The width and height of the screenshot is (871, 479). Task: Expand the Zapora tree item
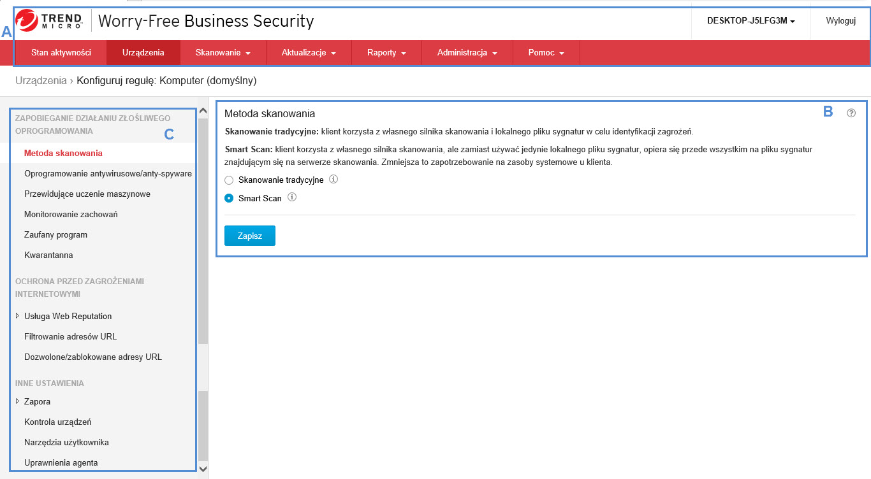coord(17,401)
